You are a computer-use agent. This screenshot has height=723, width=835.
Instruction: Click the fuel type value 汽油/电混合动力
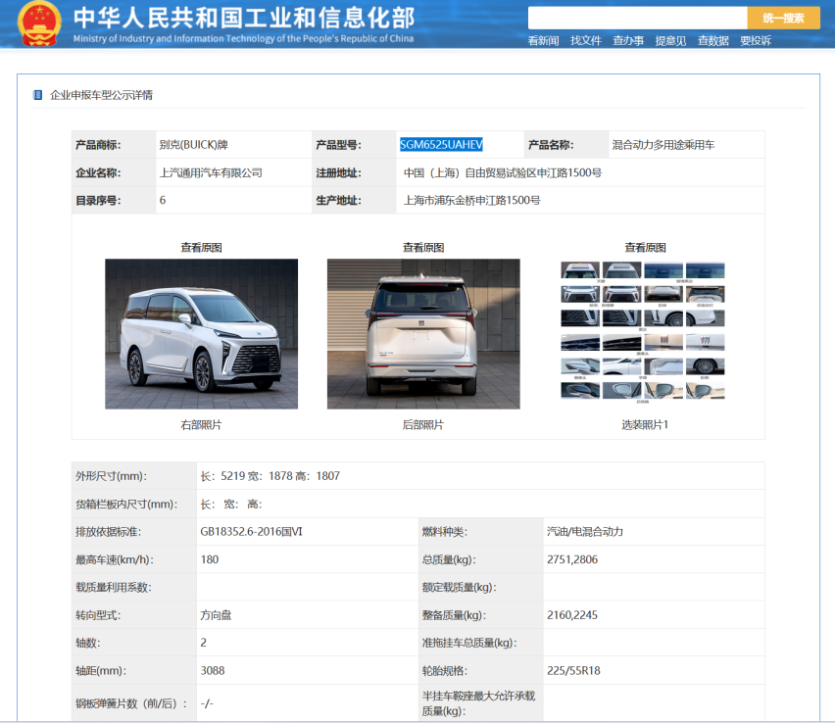click(x=585, y=531)
